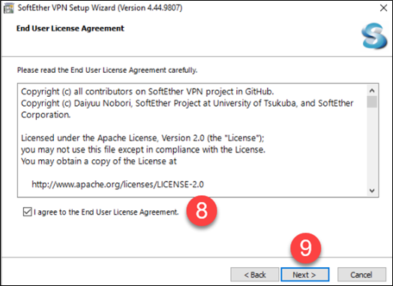This screenshot has width=393, height=286.
Task: Click the SoftEther blue S logo
Action: pyautogui.click(x=374, y=35)
